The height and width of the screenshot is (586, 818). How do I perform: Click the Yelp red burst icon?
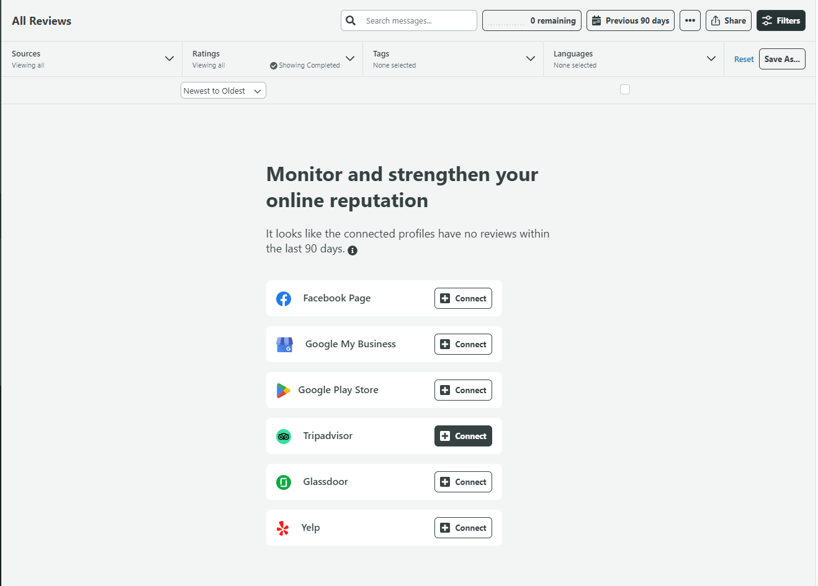point(283,528)
